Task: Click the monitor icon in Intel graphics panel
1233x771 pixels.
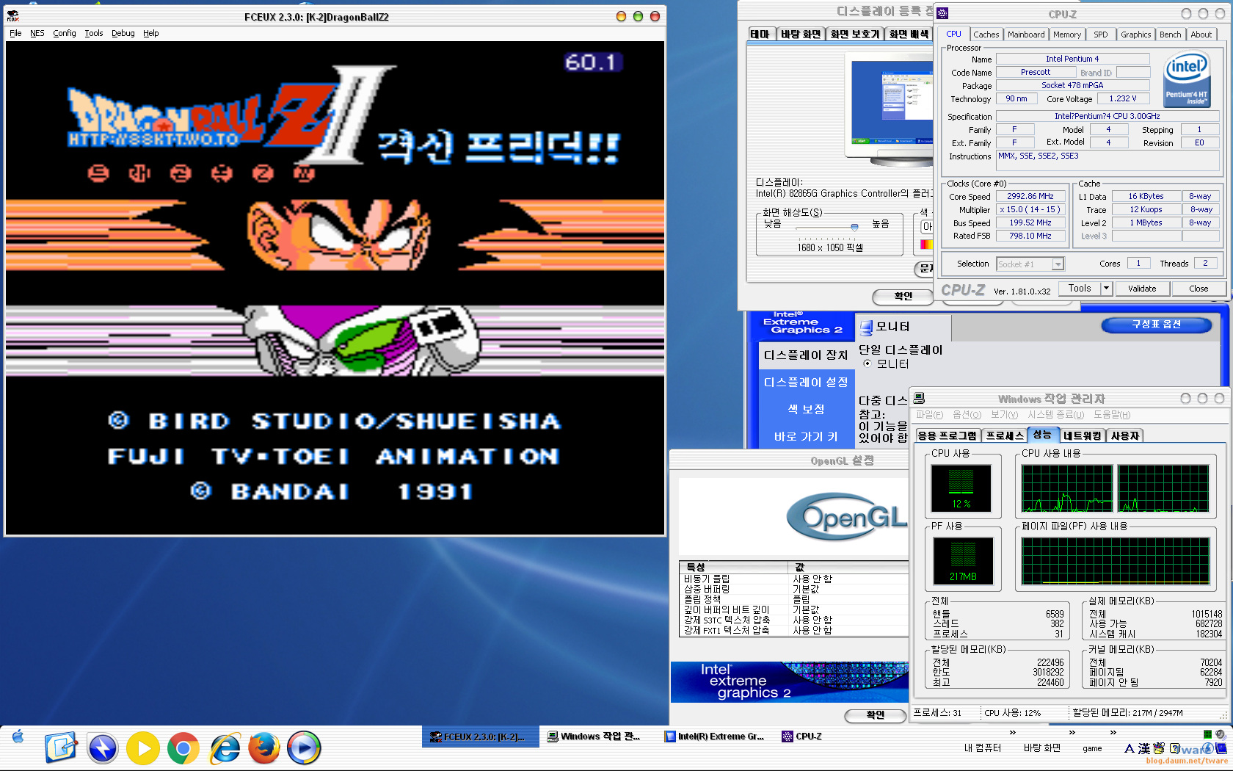Action: point(866,327)
